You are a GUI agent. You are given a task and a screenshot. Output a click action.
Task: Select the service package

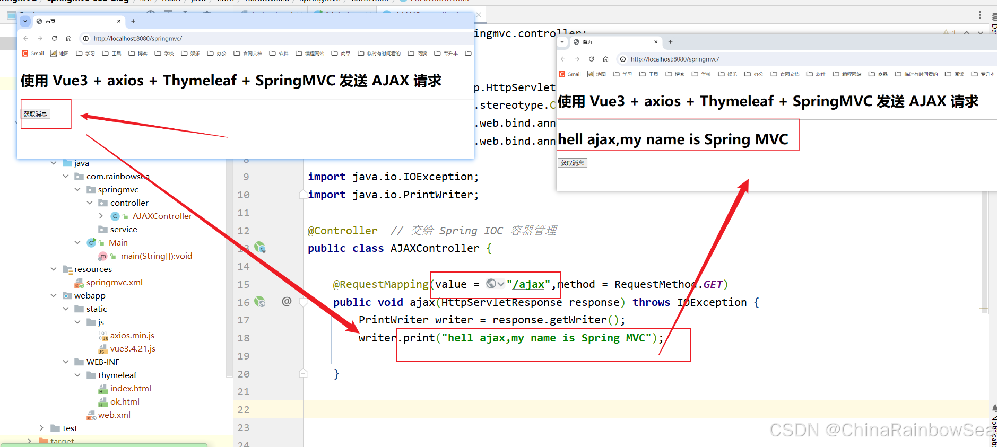[x=124, y=229]
